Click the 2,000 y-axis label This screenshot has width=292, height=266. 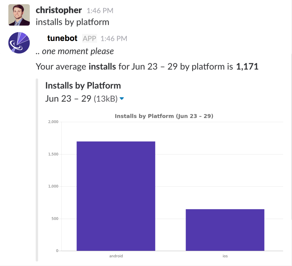(53, 122)
